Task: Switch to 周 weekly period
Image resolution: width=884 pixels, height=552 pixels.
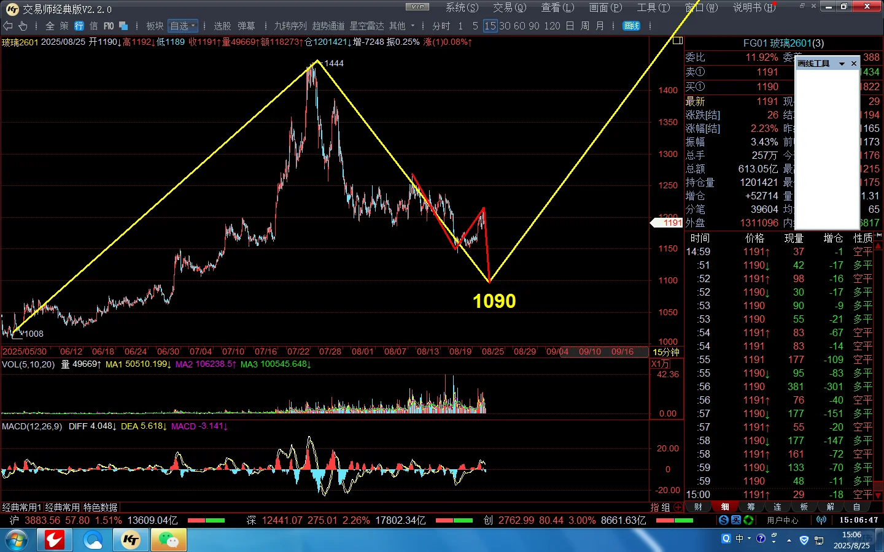Action: 585,26
